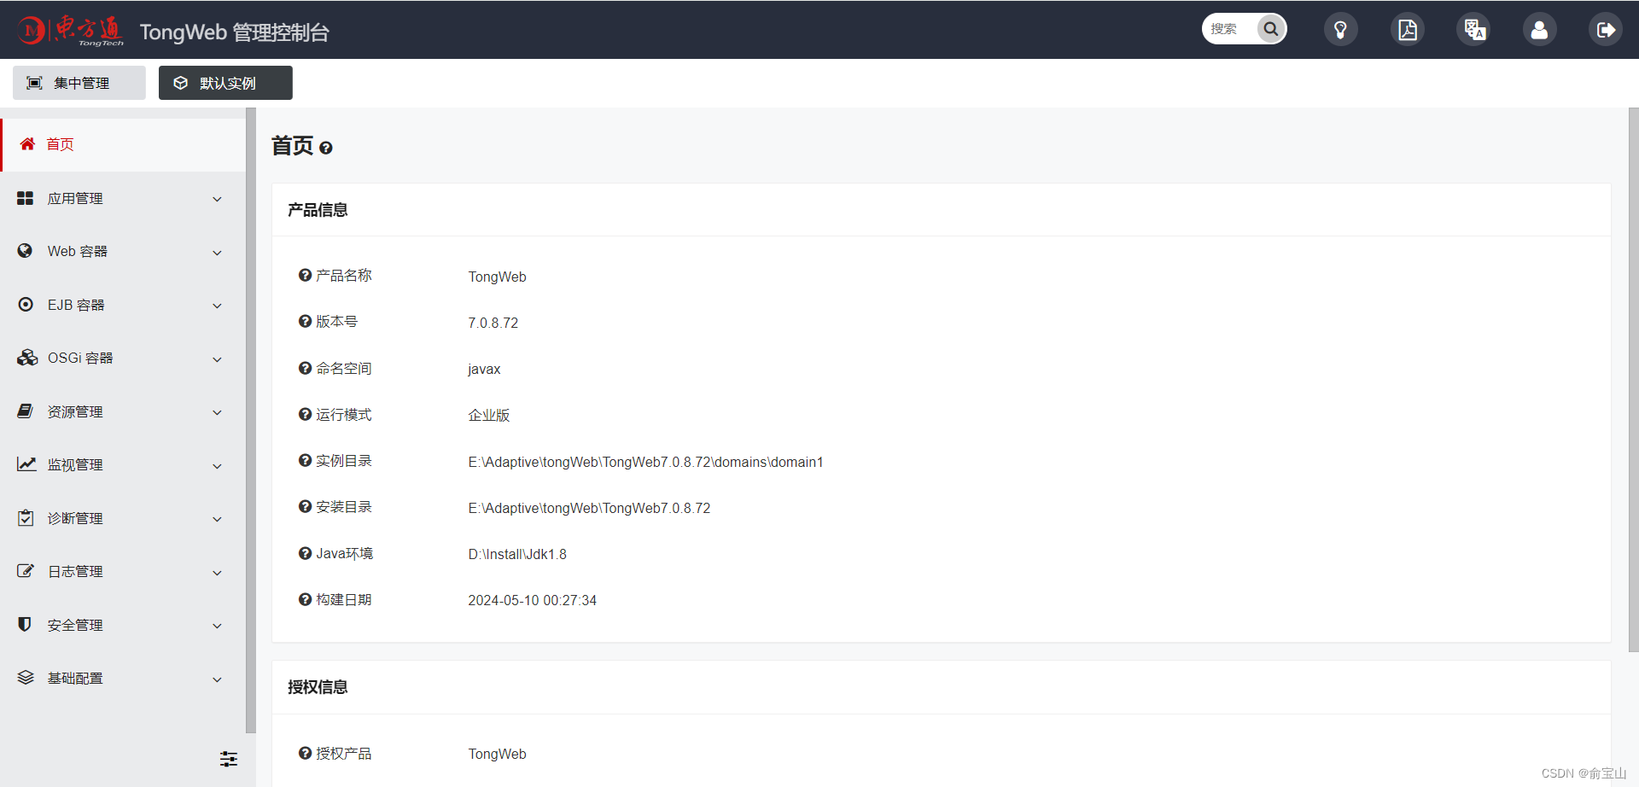
Task: Click the 搜索 search input field
Action: pyautogui.click(x=1231, y=29)
